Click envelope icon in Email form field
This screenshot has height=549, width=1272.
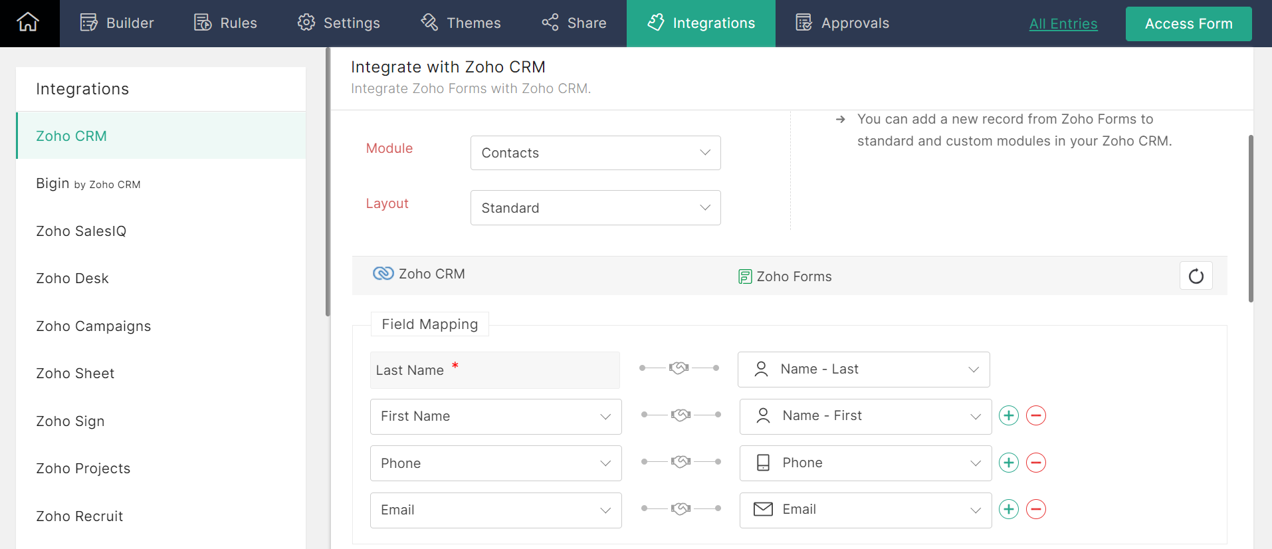tap(763, 509)
